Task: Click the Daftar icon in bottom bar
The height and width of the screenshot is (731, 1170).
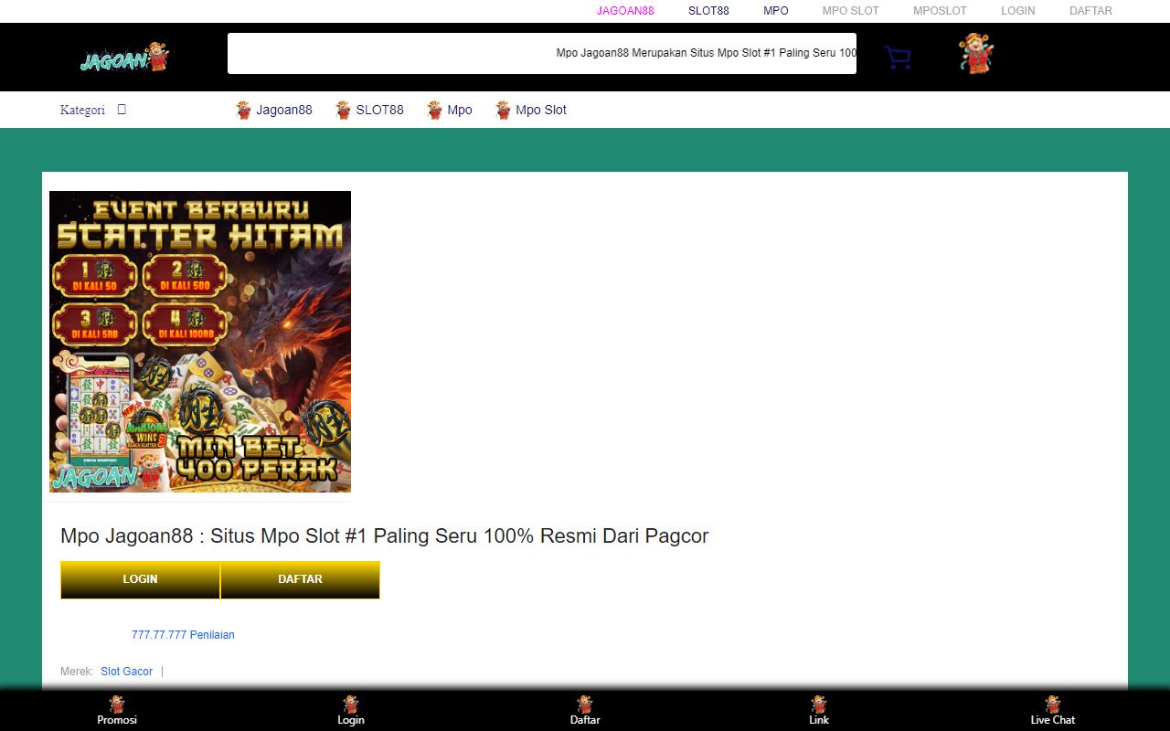Action: pyautogui.click(x=585, y=705)
